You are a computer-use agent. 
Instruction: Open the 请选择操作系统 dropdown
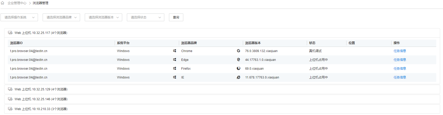(x=19, y=17)
